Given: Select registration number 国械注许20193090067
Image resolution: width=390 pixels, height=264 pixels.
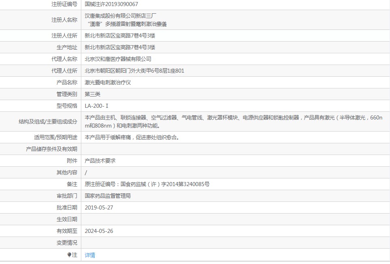Looking at the screenshot, I should (x=111, y=4).
